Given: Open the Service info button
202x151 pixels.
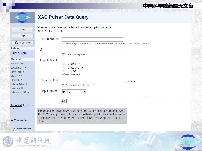Looking at the screenshot, I should coord(22,43).
